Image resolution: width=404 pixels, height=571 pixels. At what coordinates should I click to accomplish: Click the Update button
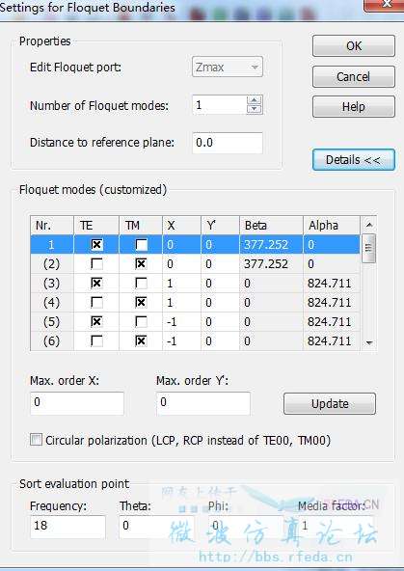pyautogui.click(x=330, y=403)
